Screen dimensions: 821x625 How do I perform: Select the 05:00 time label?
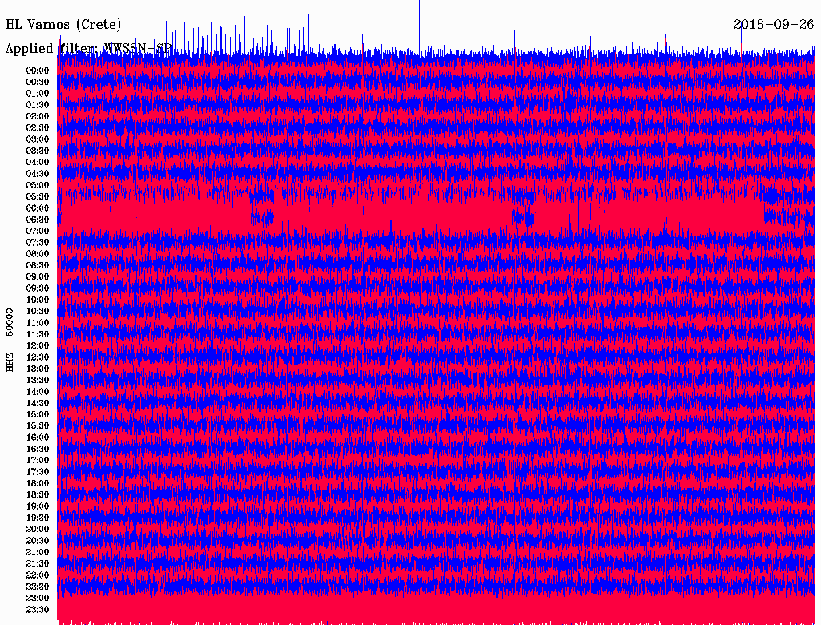(x=38, y=185)
